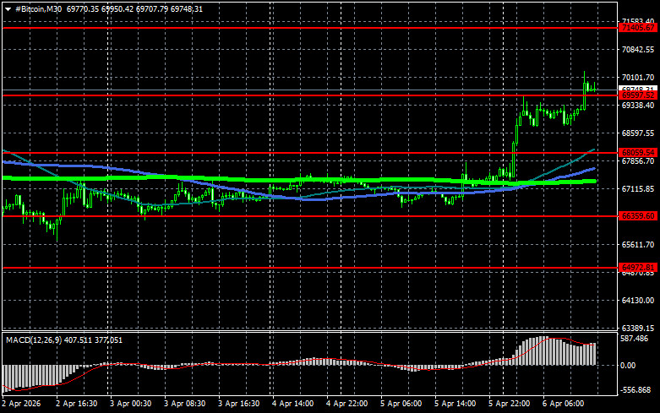The height and width of the screenshot is (413, 660).
Task: Click the open price value 69770.35
Action: tap(83, 8)
